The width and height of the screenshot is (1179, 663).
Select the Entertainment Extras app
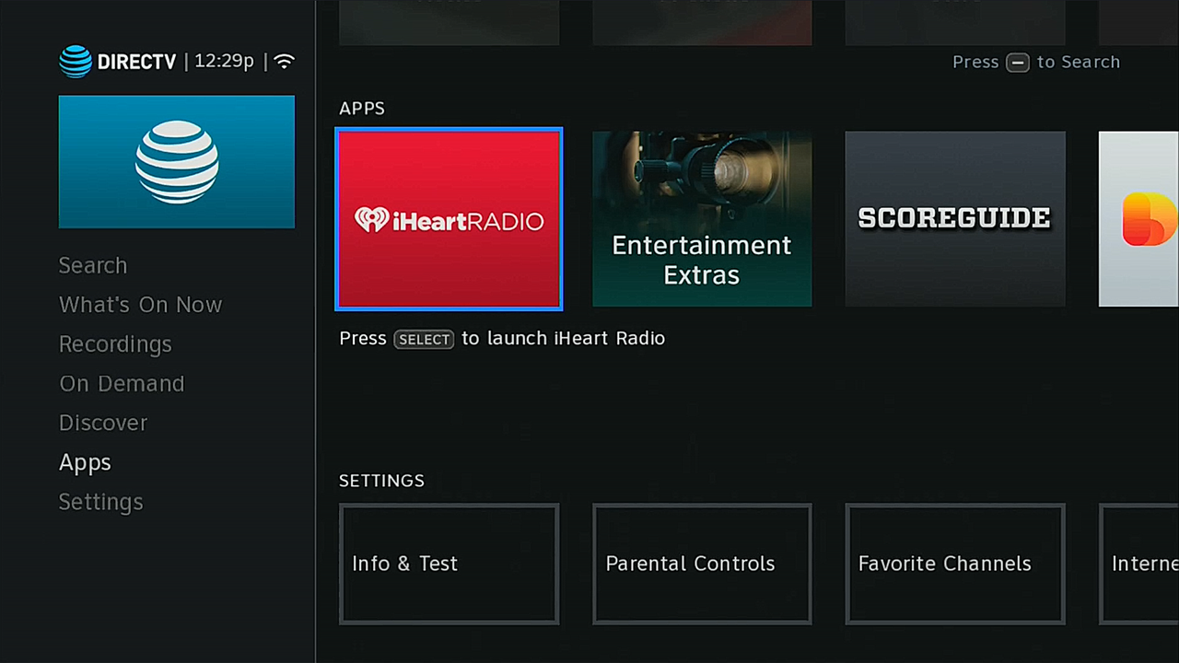(702, 218)
